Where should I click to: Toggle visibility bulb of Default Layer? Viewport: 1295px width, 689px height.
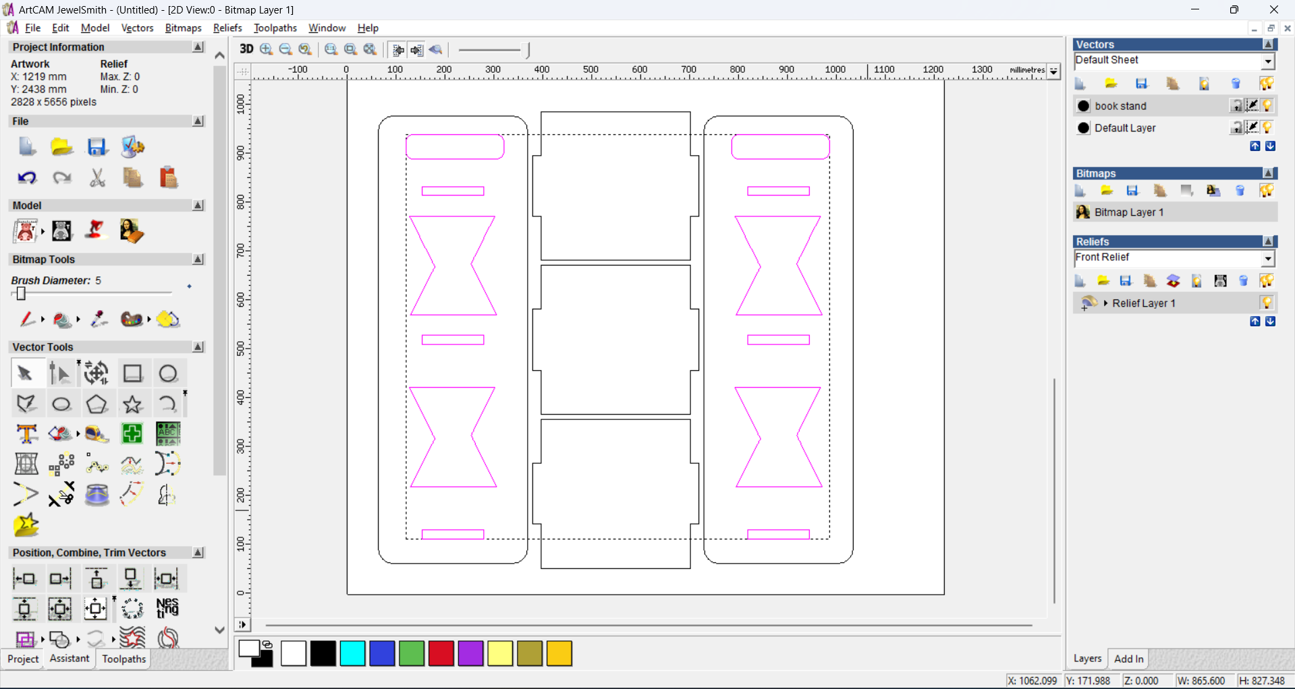click(1268, 127)
